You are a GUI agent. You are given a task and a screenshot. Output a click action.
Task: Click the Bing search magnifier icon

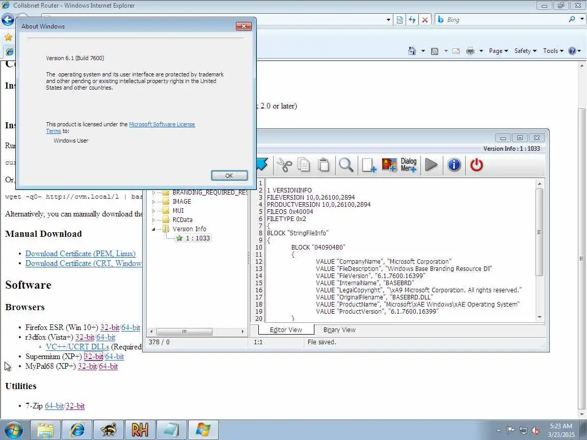point(572,19)
